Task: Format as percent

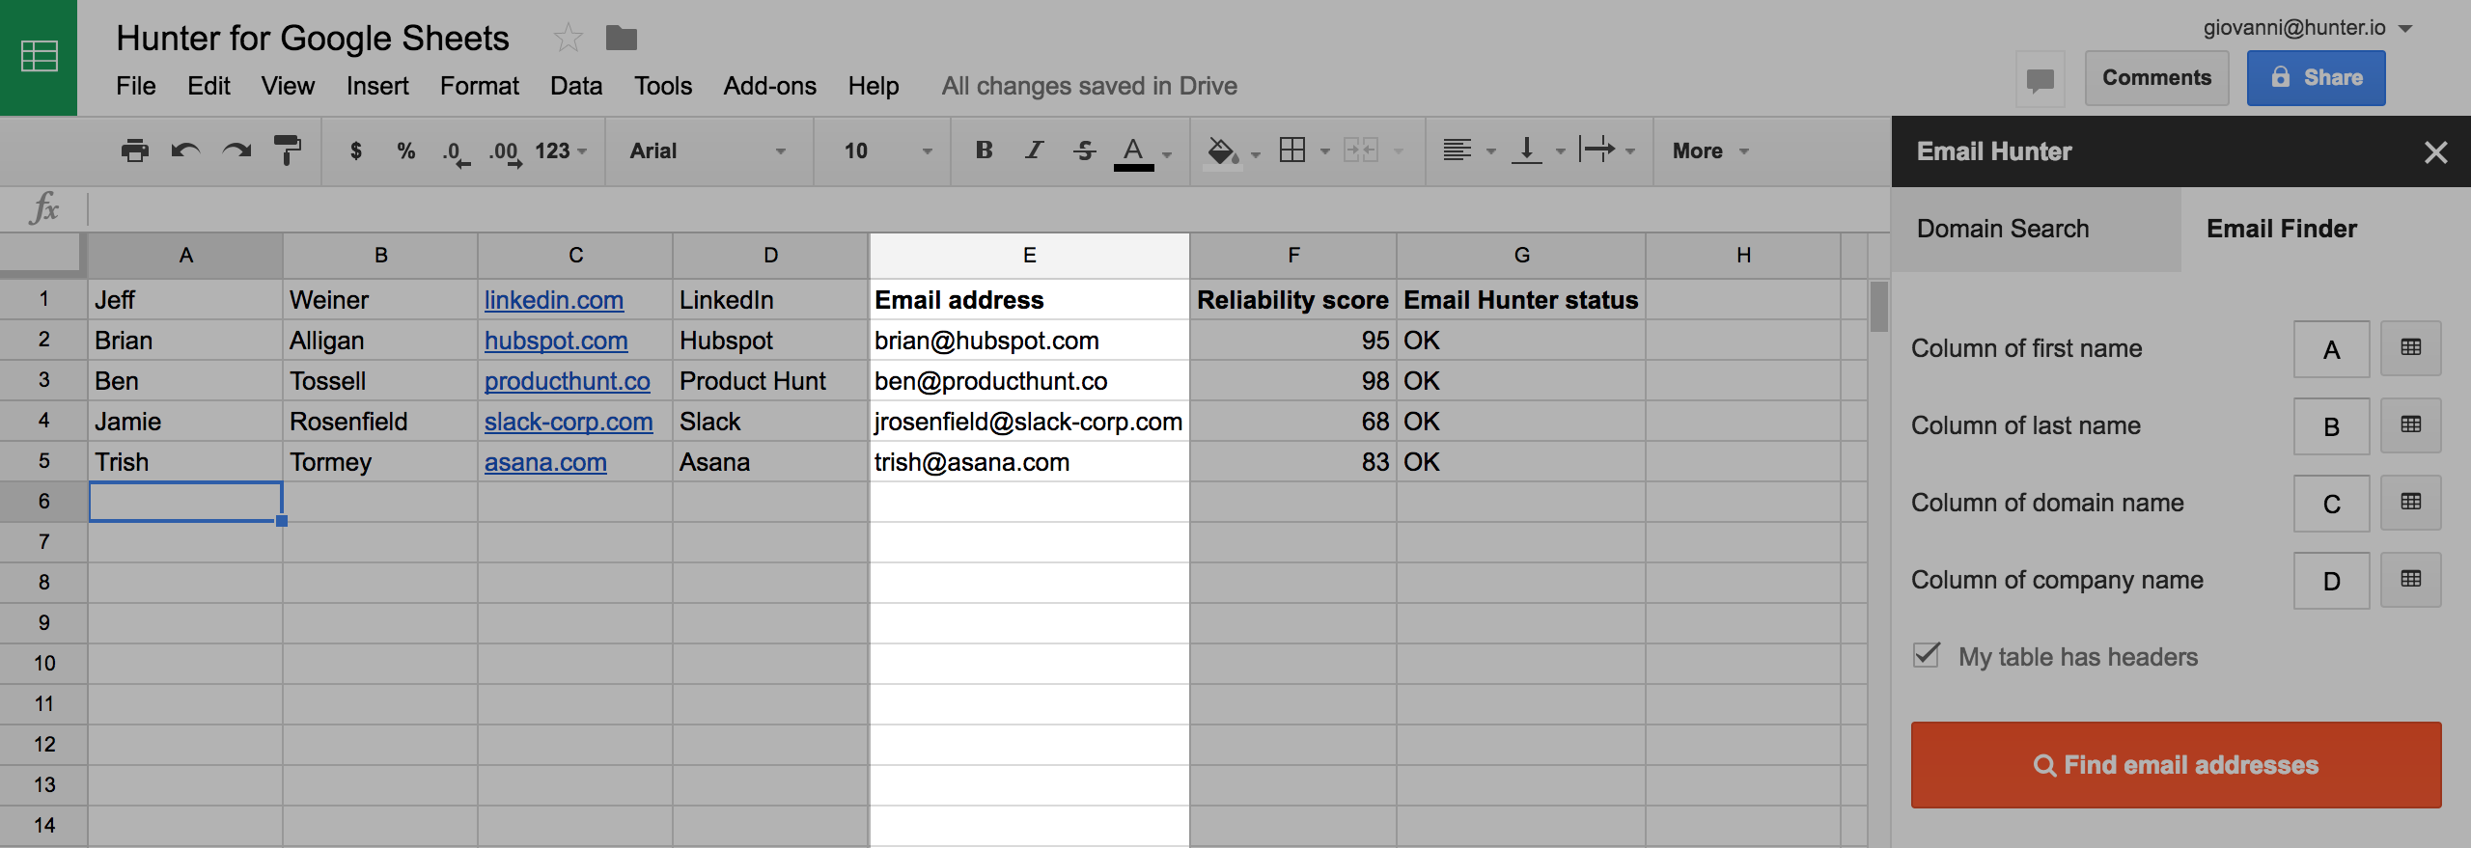Action: click(405, 150)
